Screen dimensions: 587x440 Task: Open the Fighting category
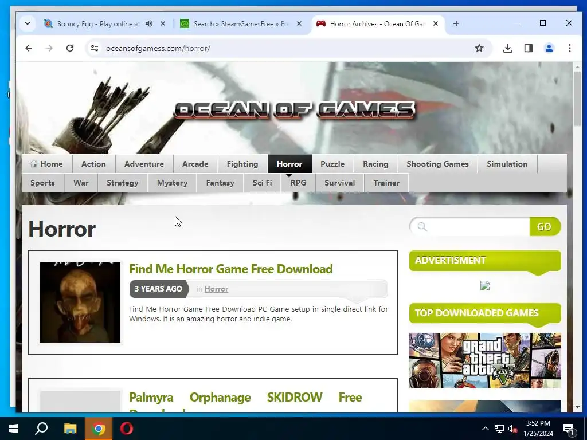(x=242, y=164)
